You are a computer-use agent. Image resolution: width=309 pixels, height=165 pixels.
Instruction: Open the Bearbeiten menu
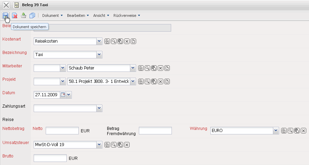coord(78,15)
